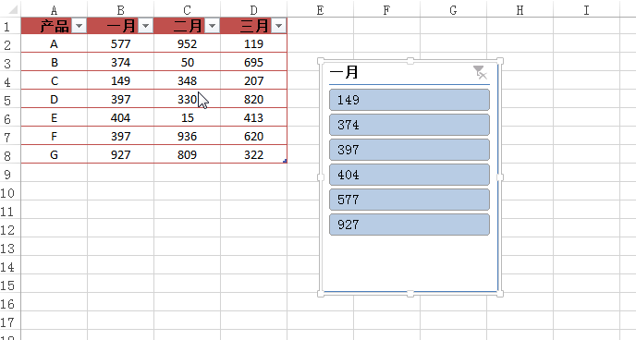This screenshot has height=340, width=636.
Task: Select cell containing product E
Action: tap(54, 117)
